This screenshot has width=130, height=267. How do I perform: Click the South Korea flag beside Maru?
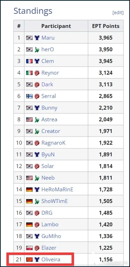29,37
